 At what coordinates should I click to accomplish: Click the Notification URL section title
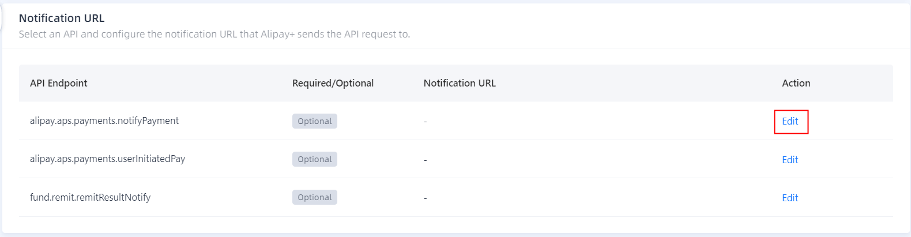(x=62, y=18)
